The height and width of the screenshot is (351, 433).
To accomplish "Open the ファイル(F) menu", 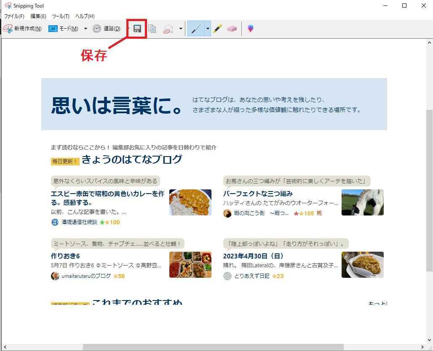I will (x=14, y=16).
